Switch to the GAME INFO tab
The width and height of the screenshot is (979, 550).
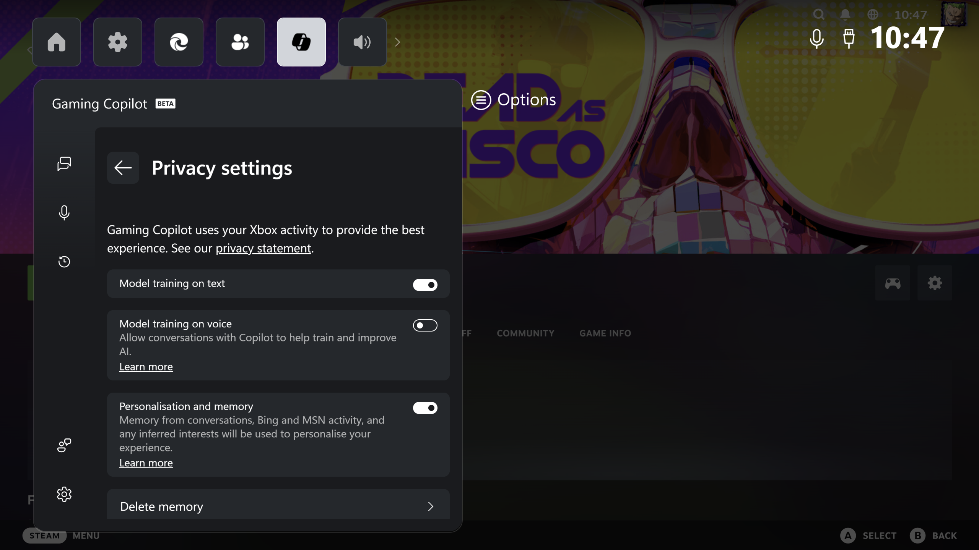click(605, 333)
